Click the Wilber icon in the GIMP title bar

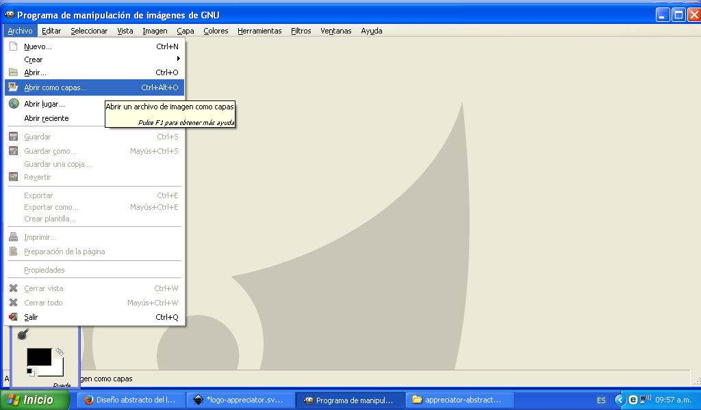10,15
